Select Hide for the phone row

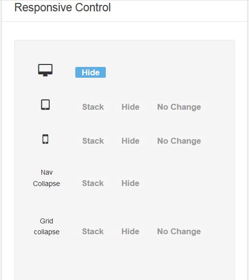pyautogui.click(x=130, y=141)
